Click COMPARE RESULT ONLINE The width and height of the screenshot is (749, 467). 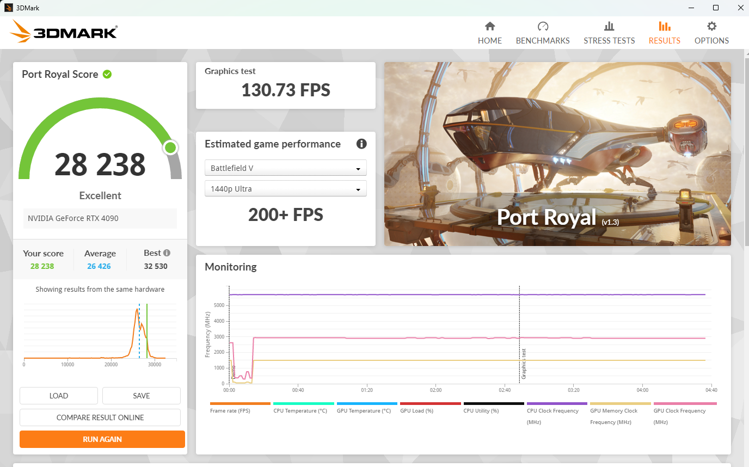tap(101, 417)
